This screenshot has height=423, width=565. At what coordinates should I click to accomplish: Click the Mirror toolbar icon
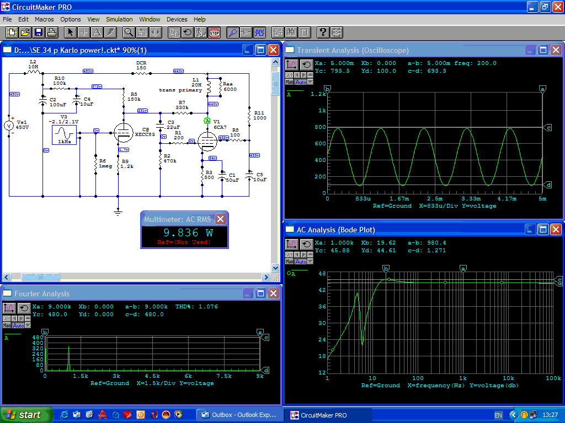155,32
